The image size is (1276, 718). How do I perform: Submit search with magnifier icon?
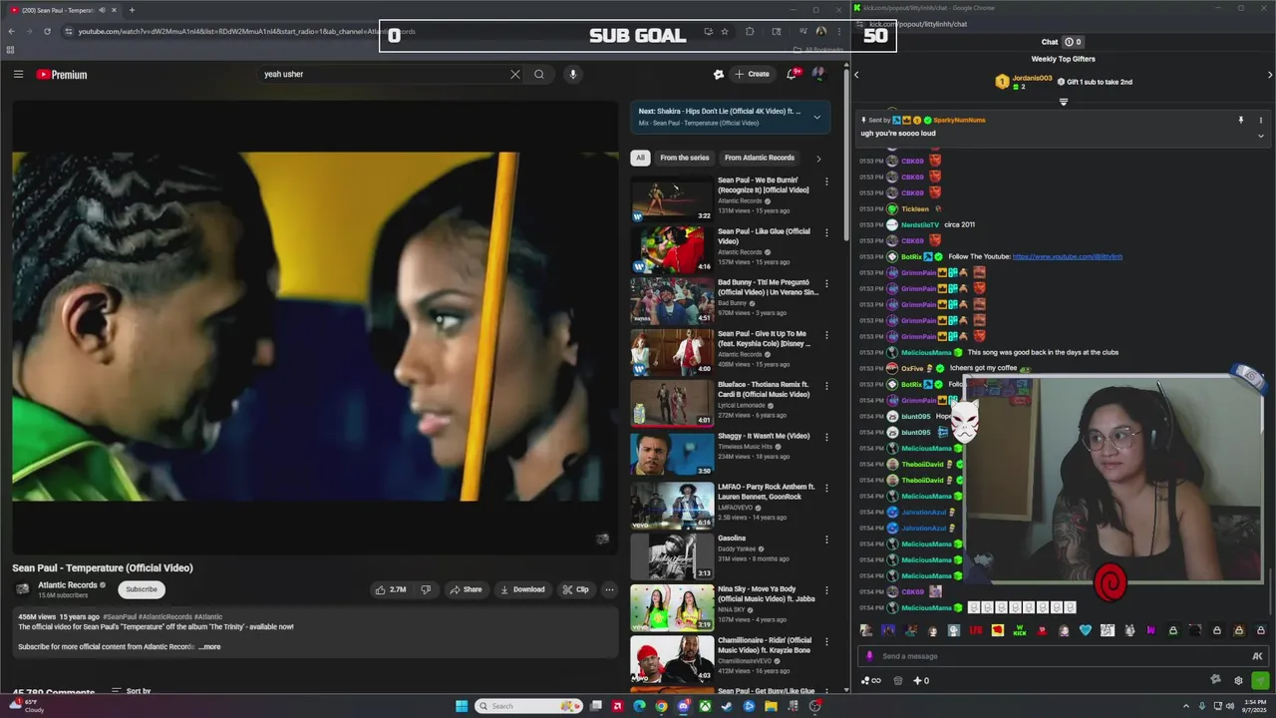(539, 74)
